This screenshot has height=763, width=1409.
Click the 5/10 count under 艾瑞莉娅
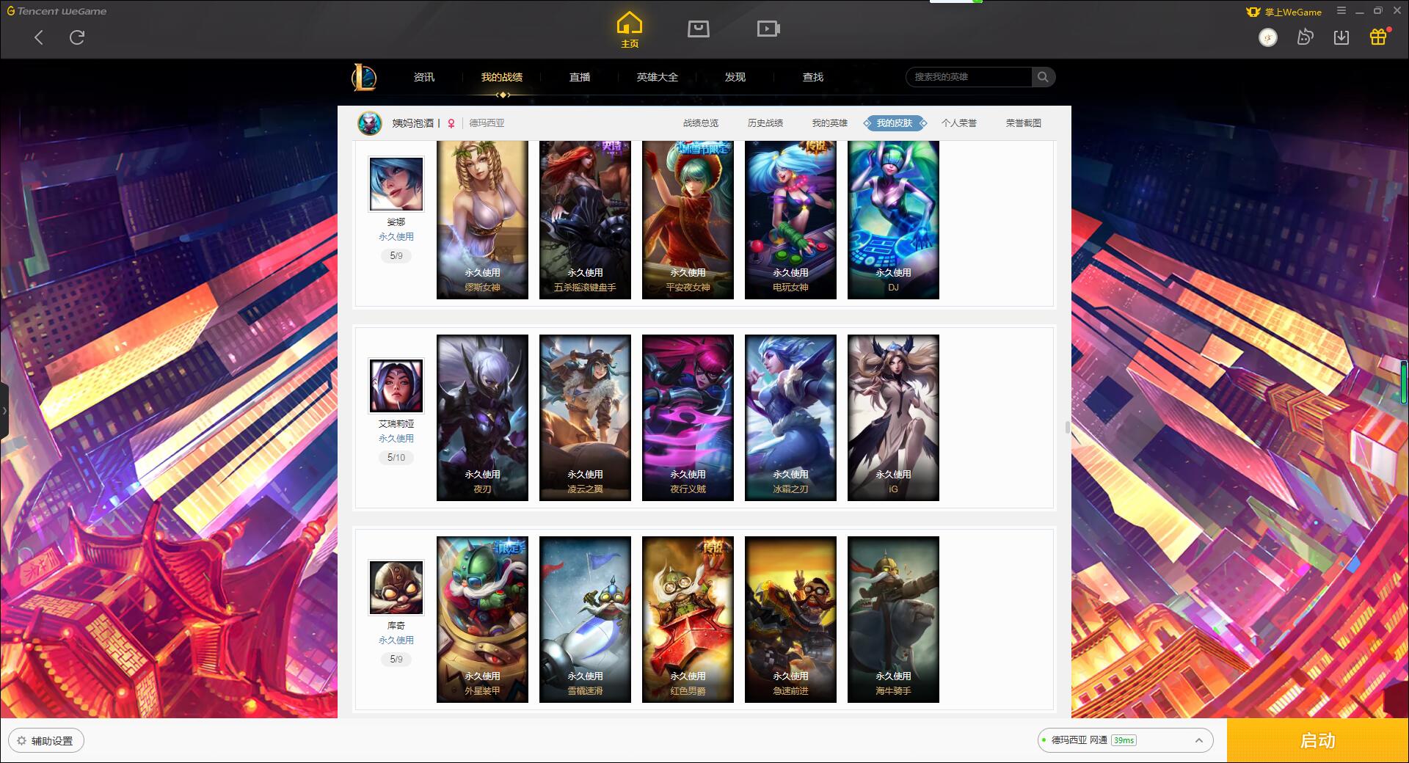(396, 458)
